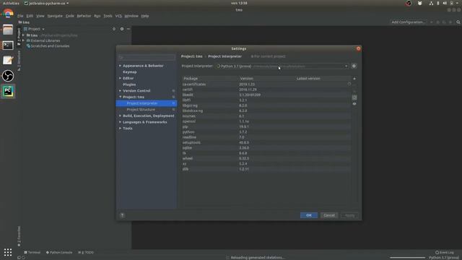Select the pip package row
Image resolution: width=462 pixels, height=260 pixels.
click(266, 127)
